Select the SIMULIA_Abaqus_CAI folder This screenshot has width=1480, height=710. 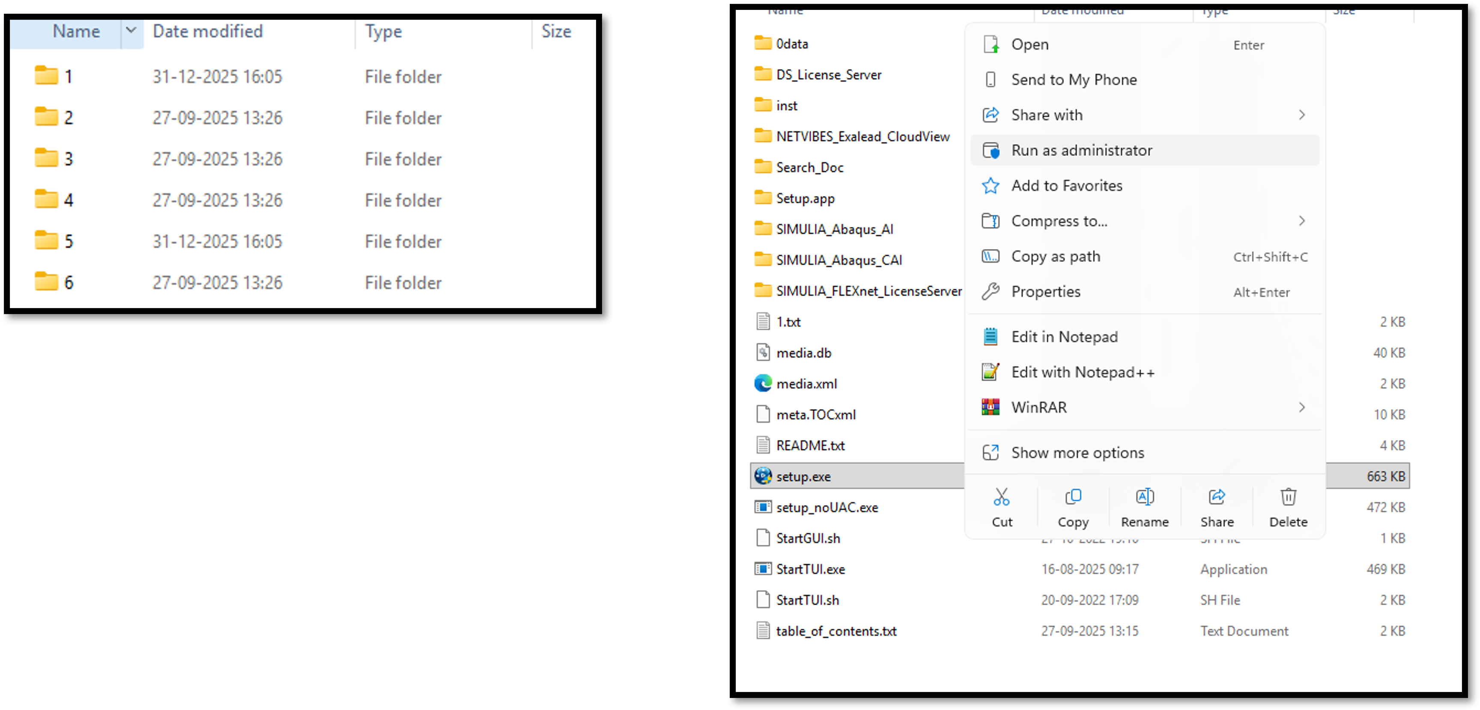click(x=838, y=260)
